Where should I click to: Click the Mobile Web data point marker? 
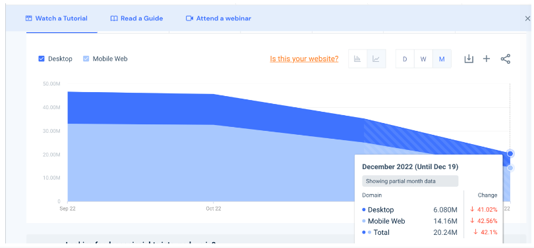(510, 168)
